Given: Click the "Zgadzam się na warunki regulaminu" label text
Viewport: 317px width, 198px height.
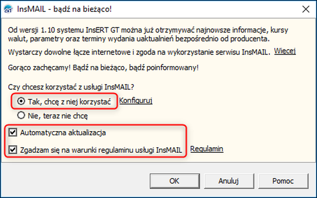Looking at the screenshot, I should [102, 149].
